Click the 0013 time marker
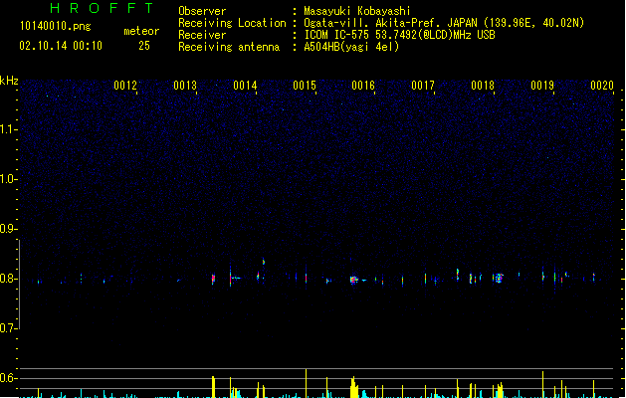 click(185, 86)
